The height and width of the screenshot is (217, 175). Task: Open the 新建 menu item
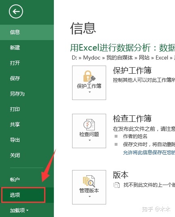(27, 48)
